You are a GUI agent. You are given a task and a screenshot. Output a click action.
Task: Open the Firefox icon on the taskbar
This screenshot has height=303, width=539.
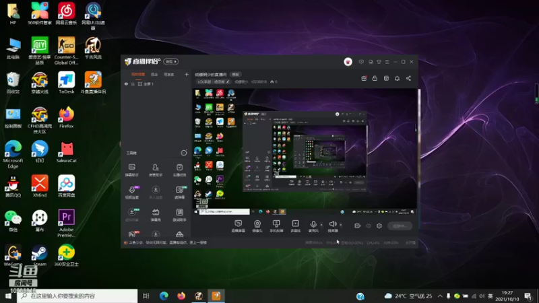pos(181,296)
